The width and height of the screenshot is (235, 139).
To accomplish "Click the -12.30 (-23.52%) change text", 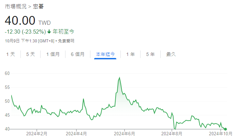I will coord(25,32).
